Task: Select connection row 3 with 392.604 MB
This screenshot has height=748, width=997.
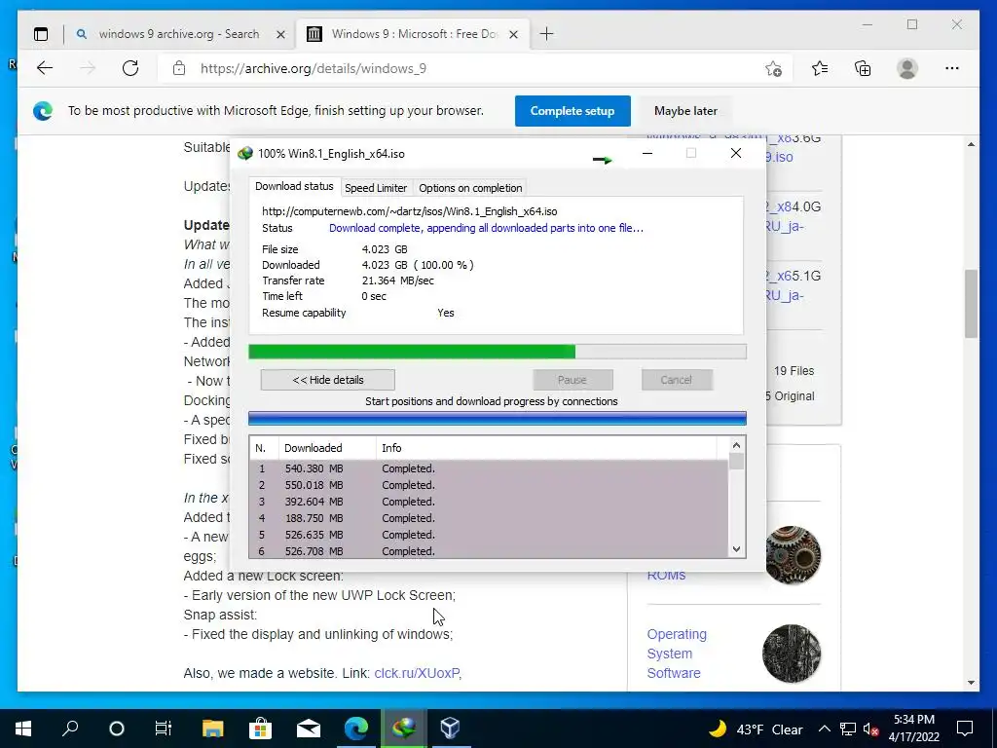Action: [x=489, y=502]
